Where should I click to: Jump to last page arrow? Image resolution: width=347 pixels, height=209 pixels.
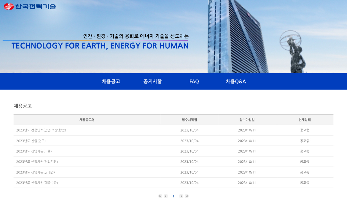[x=187, y=196]
